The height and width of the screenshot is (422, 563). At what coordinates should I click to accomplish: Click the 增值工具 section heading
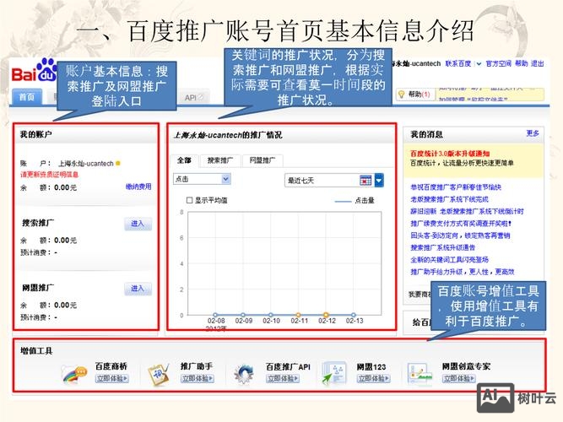(x=36, y=351)
